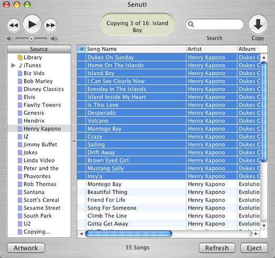275x258 pixels.
Task: Click the Jimmy Buffet playlist icon
Action: (x=20, y=145)
